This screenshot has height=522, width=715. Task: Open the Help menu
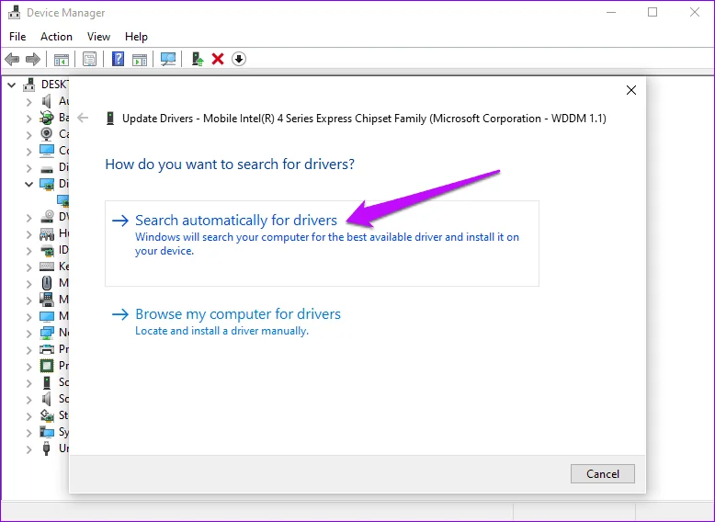click(136, 37)
